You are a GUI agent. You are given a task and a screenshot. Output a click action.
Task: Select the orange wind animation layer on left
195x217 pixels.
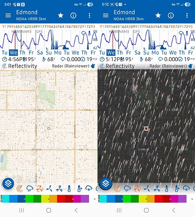[x=39, y=188]
